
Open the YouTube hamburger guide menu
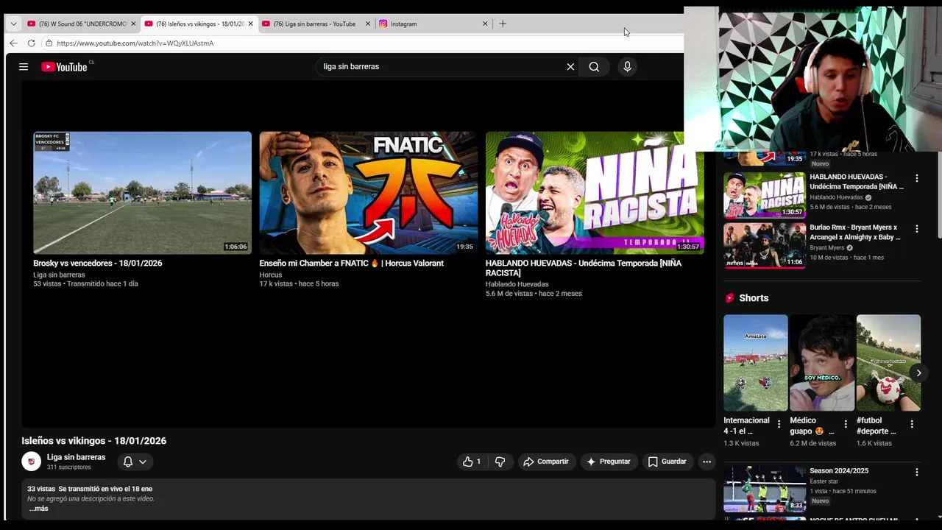click(24, 67)
